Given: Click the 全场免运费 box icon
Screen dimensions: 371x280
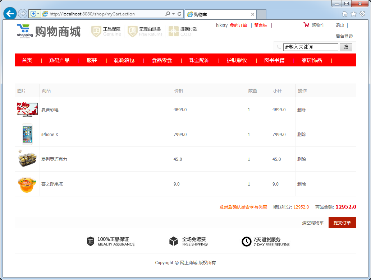Looking at the screenshot, I should coord(174,241).
